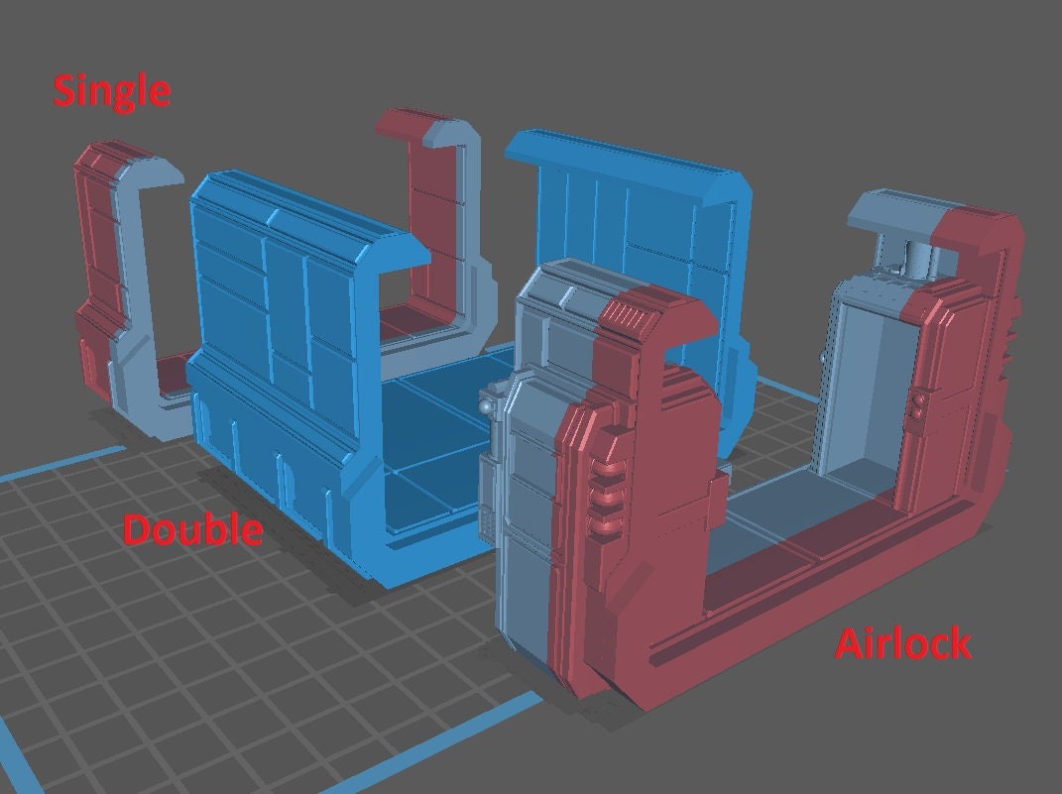Click the small buttons on right airlock frame
Screen dimensions: 1062x794
(x=920, y=404)
